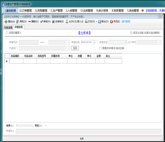Click the 反审核(F) un-approve icon

coord(53,22)
